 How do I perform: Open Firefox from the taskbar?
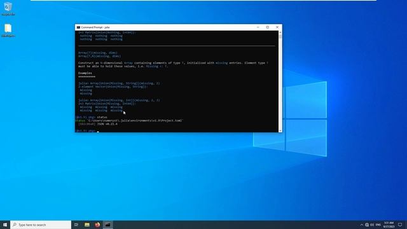pos(97,225)
